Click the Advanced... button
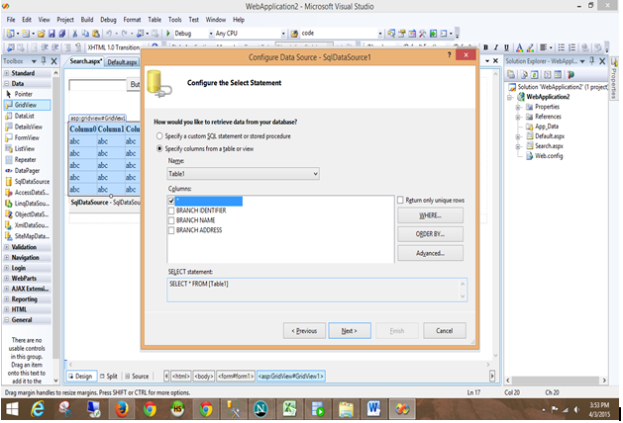This screenshot has width=623, height=423. 430,253
